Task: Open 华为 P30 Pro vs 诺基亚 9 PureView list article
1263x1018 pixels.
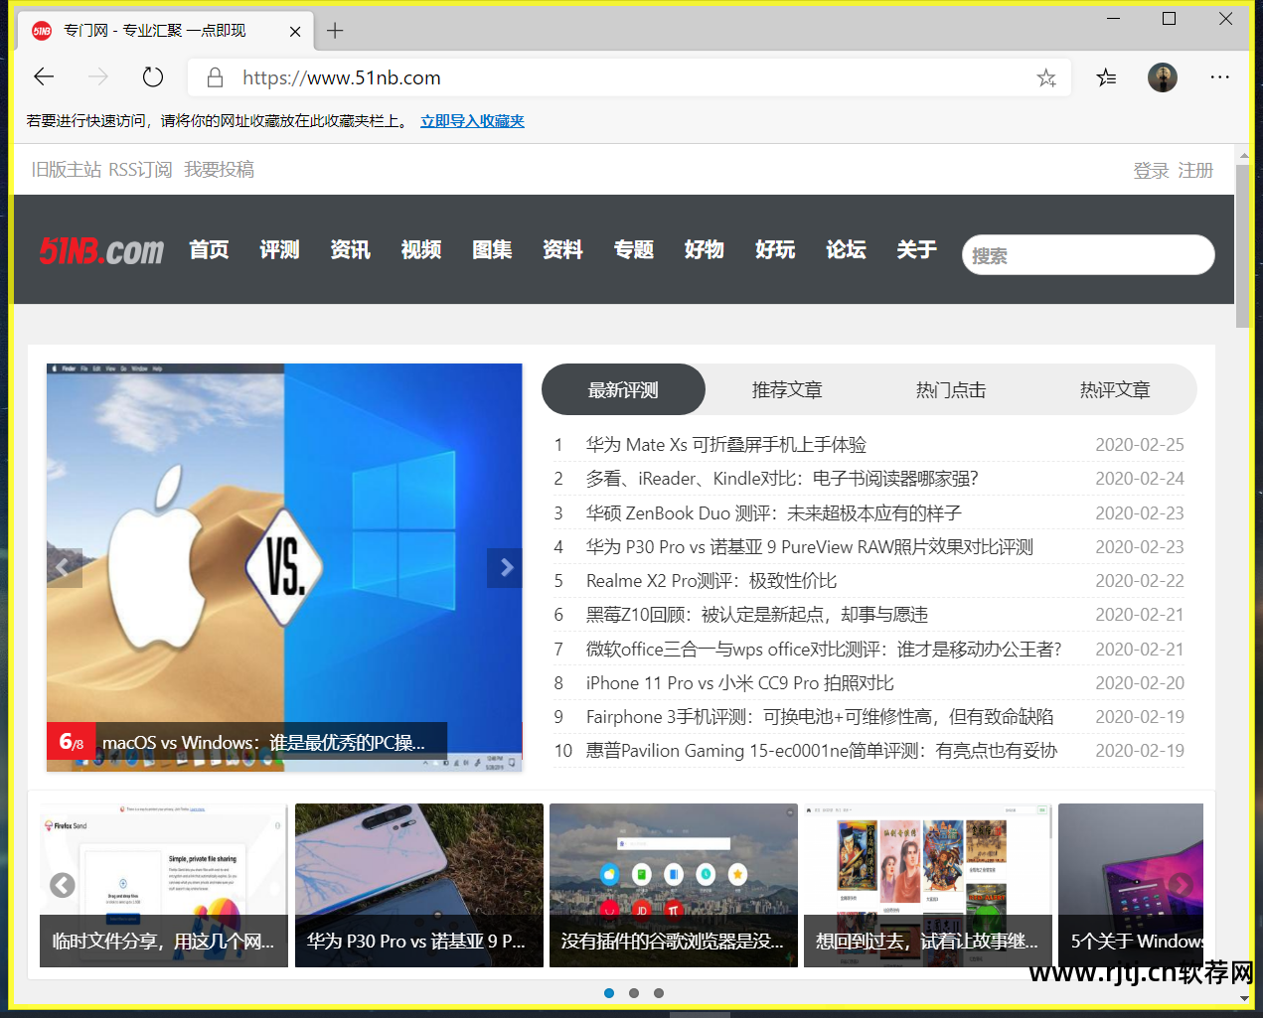Action: 810,547
